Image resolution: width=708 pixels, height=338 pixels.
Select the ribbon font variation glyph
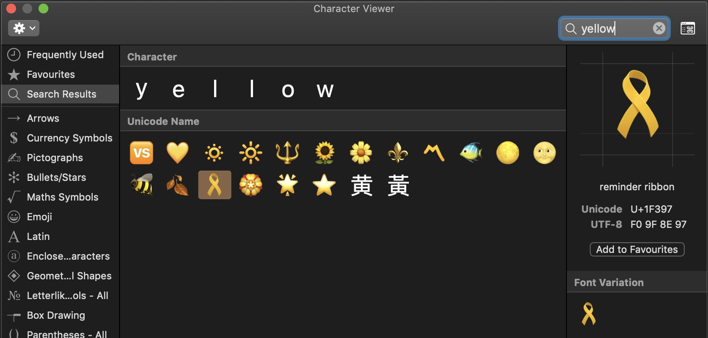tap(589, 313)
